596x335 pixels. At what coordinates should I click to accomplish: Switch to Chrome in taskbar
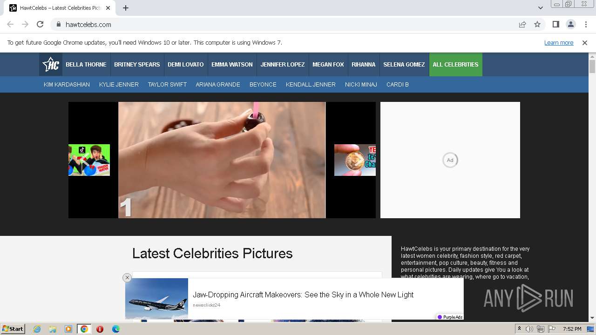[84, 329]
